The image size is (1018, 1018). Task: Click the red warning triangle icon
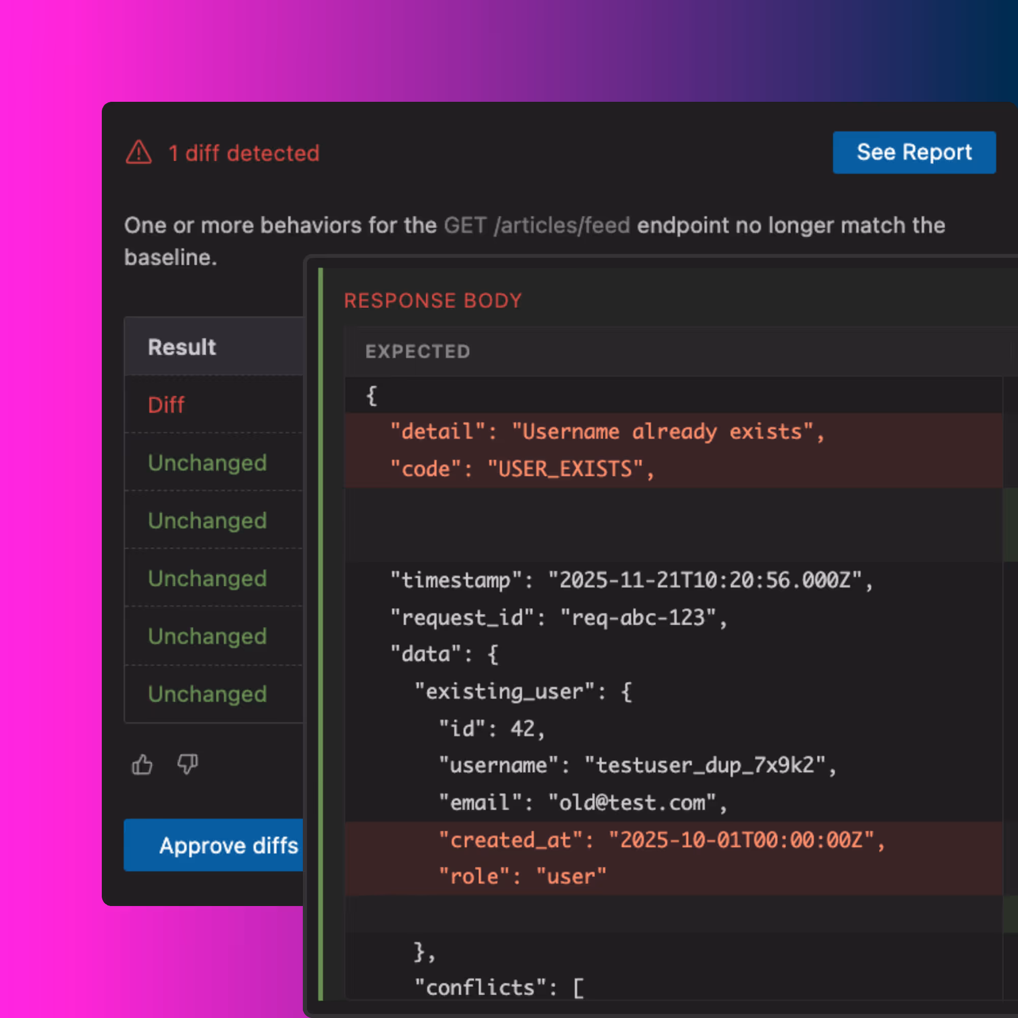click(x=138, y=153)
